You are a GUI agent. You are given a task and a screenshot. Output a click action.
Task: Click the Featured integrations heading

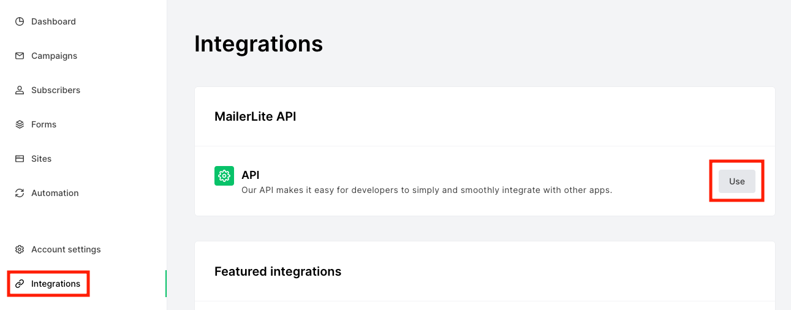click(x=278, y=271)
